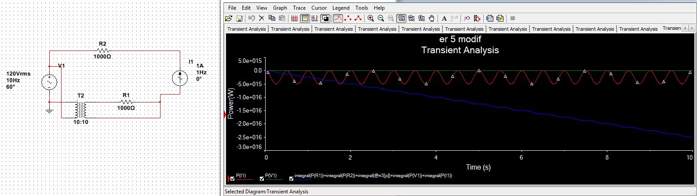Select the leftmost Transient Analysis tab
This screenshot has width=697, height=196.
point(246,29)
